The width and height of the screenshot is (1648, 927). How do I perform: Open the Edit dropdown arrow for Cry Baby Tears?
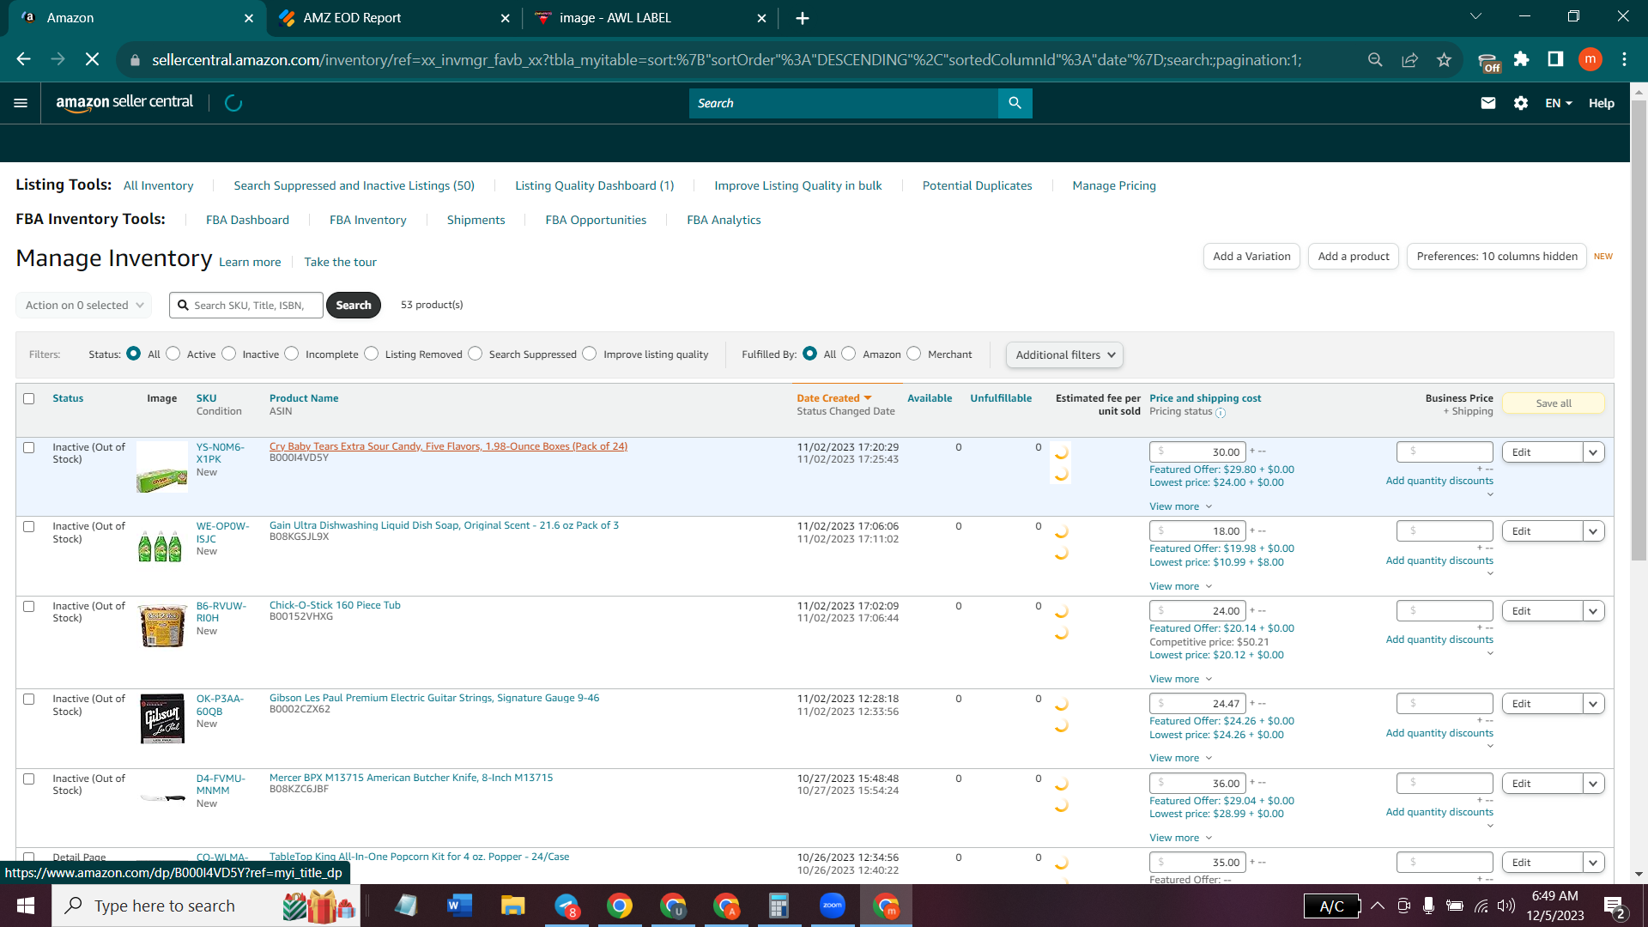tap(1594, 452)
